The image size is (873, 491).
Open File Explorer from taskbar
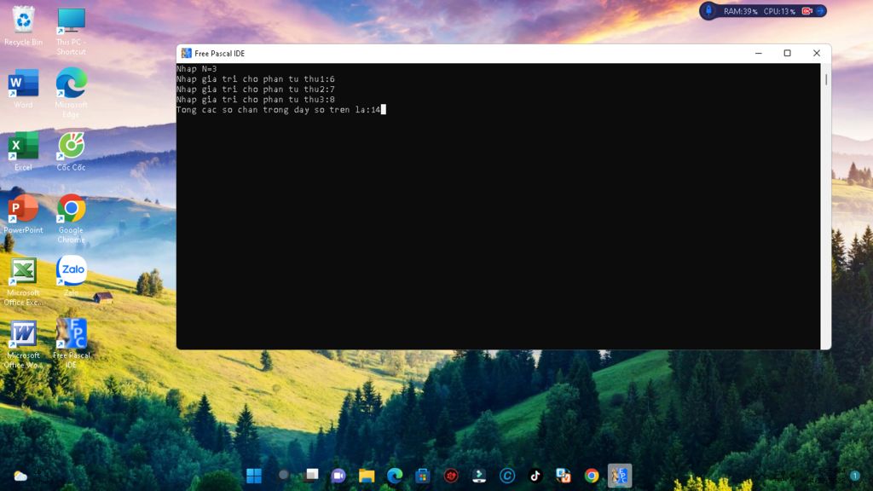tap(367, 476)
